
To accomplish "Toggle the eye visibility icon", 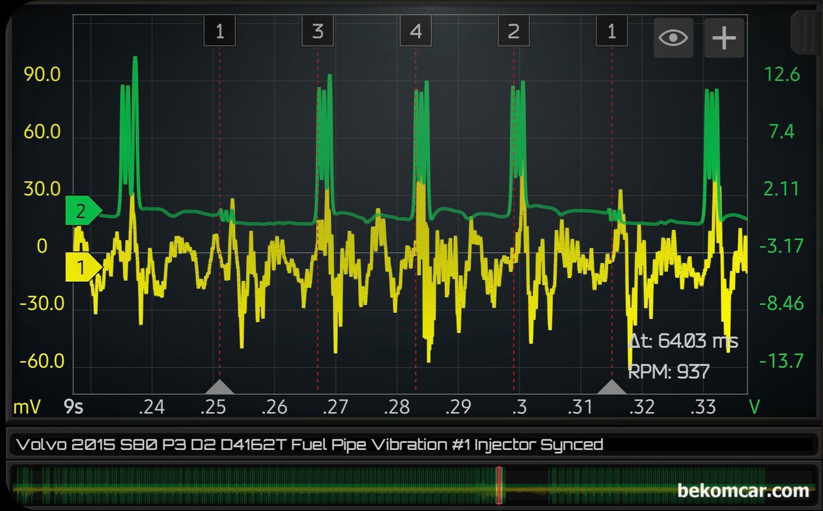I will [673, 38].
